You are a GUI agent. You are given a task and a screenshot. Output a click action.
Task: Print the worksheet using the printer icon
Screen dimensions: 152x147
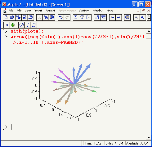[31, 17]
